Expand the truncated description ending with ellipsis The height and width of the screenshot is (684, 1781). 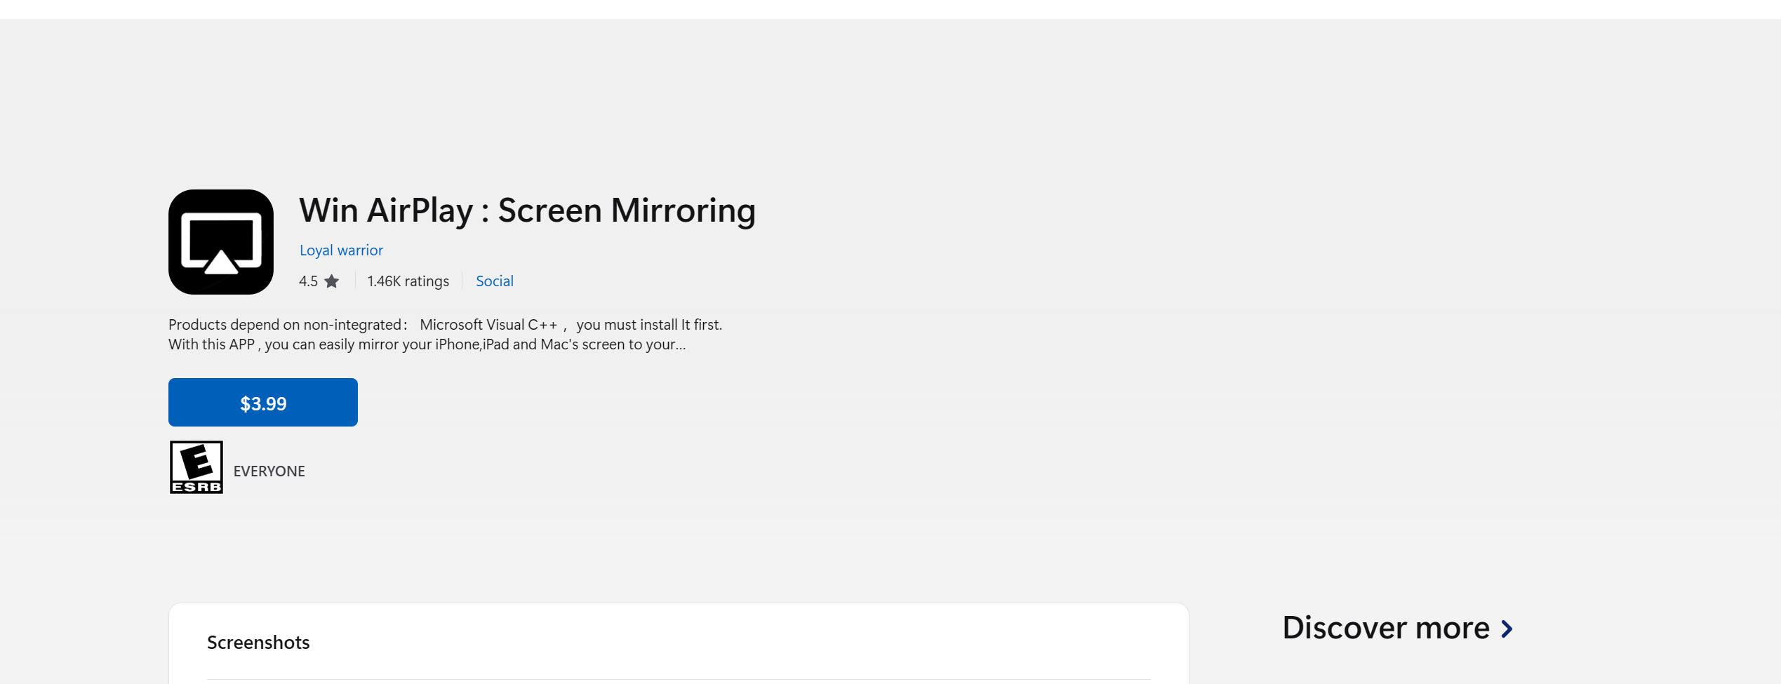(427, 344)
